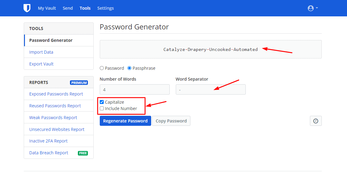Image resolution: width=347 pixels, height=184 pixels.
Task: Click the Copy Password button
Action: pyautogui.click(x=171, y=121)
